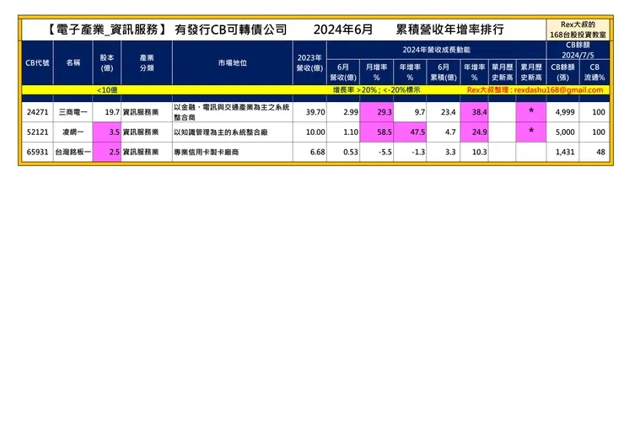Click the 月增率% column header
This screenshot has width=624, height=441.
click(x=376, y=72)
